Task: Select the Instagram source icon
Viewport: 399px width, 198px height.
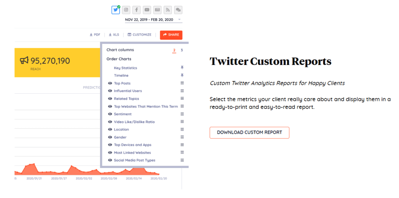Action: pos(126,10)
